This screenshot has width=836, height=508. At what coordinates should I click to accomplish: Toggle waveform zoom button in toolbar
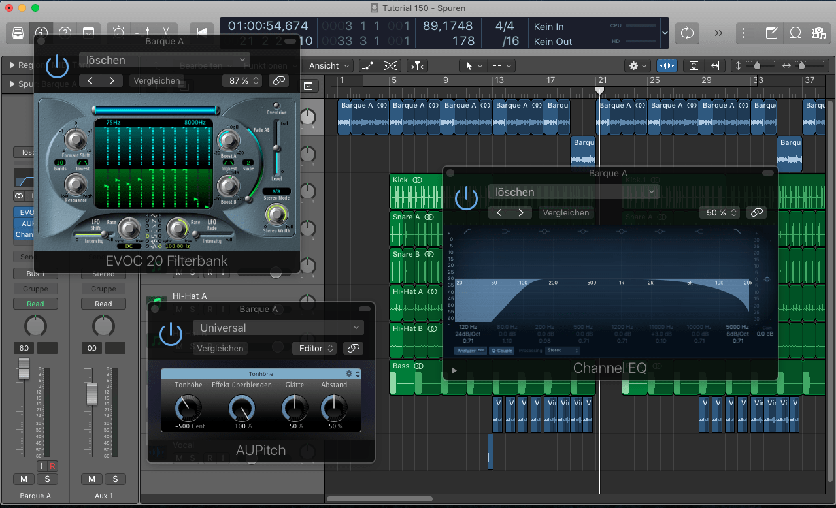(x=667, y=66)
